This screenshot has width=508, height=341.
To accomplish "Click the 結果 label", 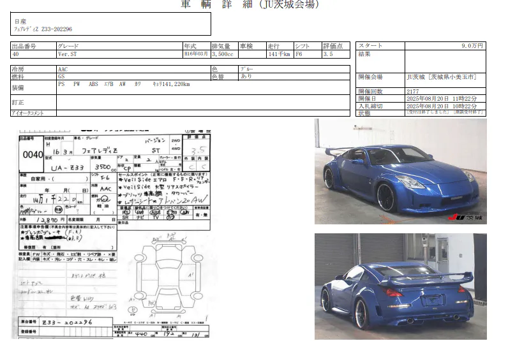I will [x=364, y=54].
